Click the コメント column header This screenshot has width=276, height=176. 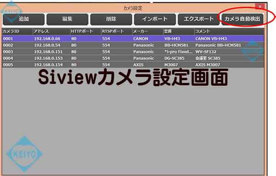point(229,31)
